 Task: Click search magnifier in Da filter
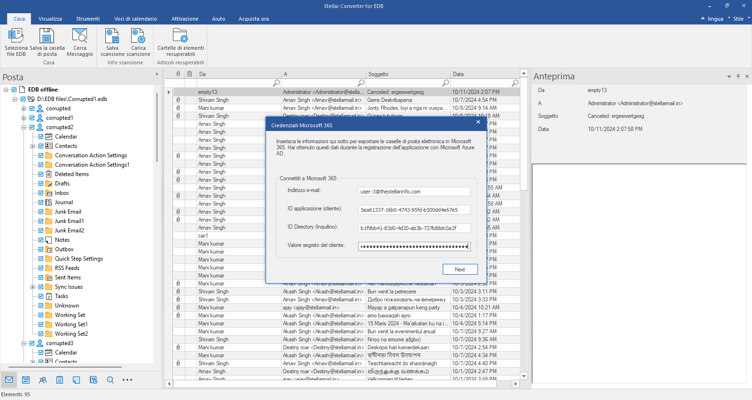point(276,83)
